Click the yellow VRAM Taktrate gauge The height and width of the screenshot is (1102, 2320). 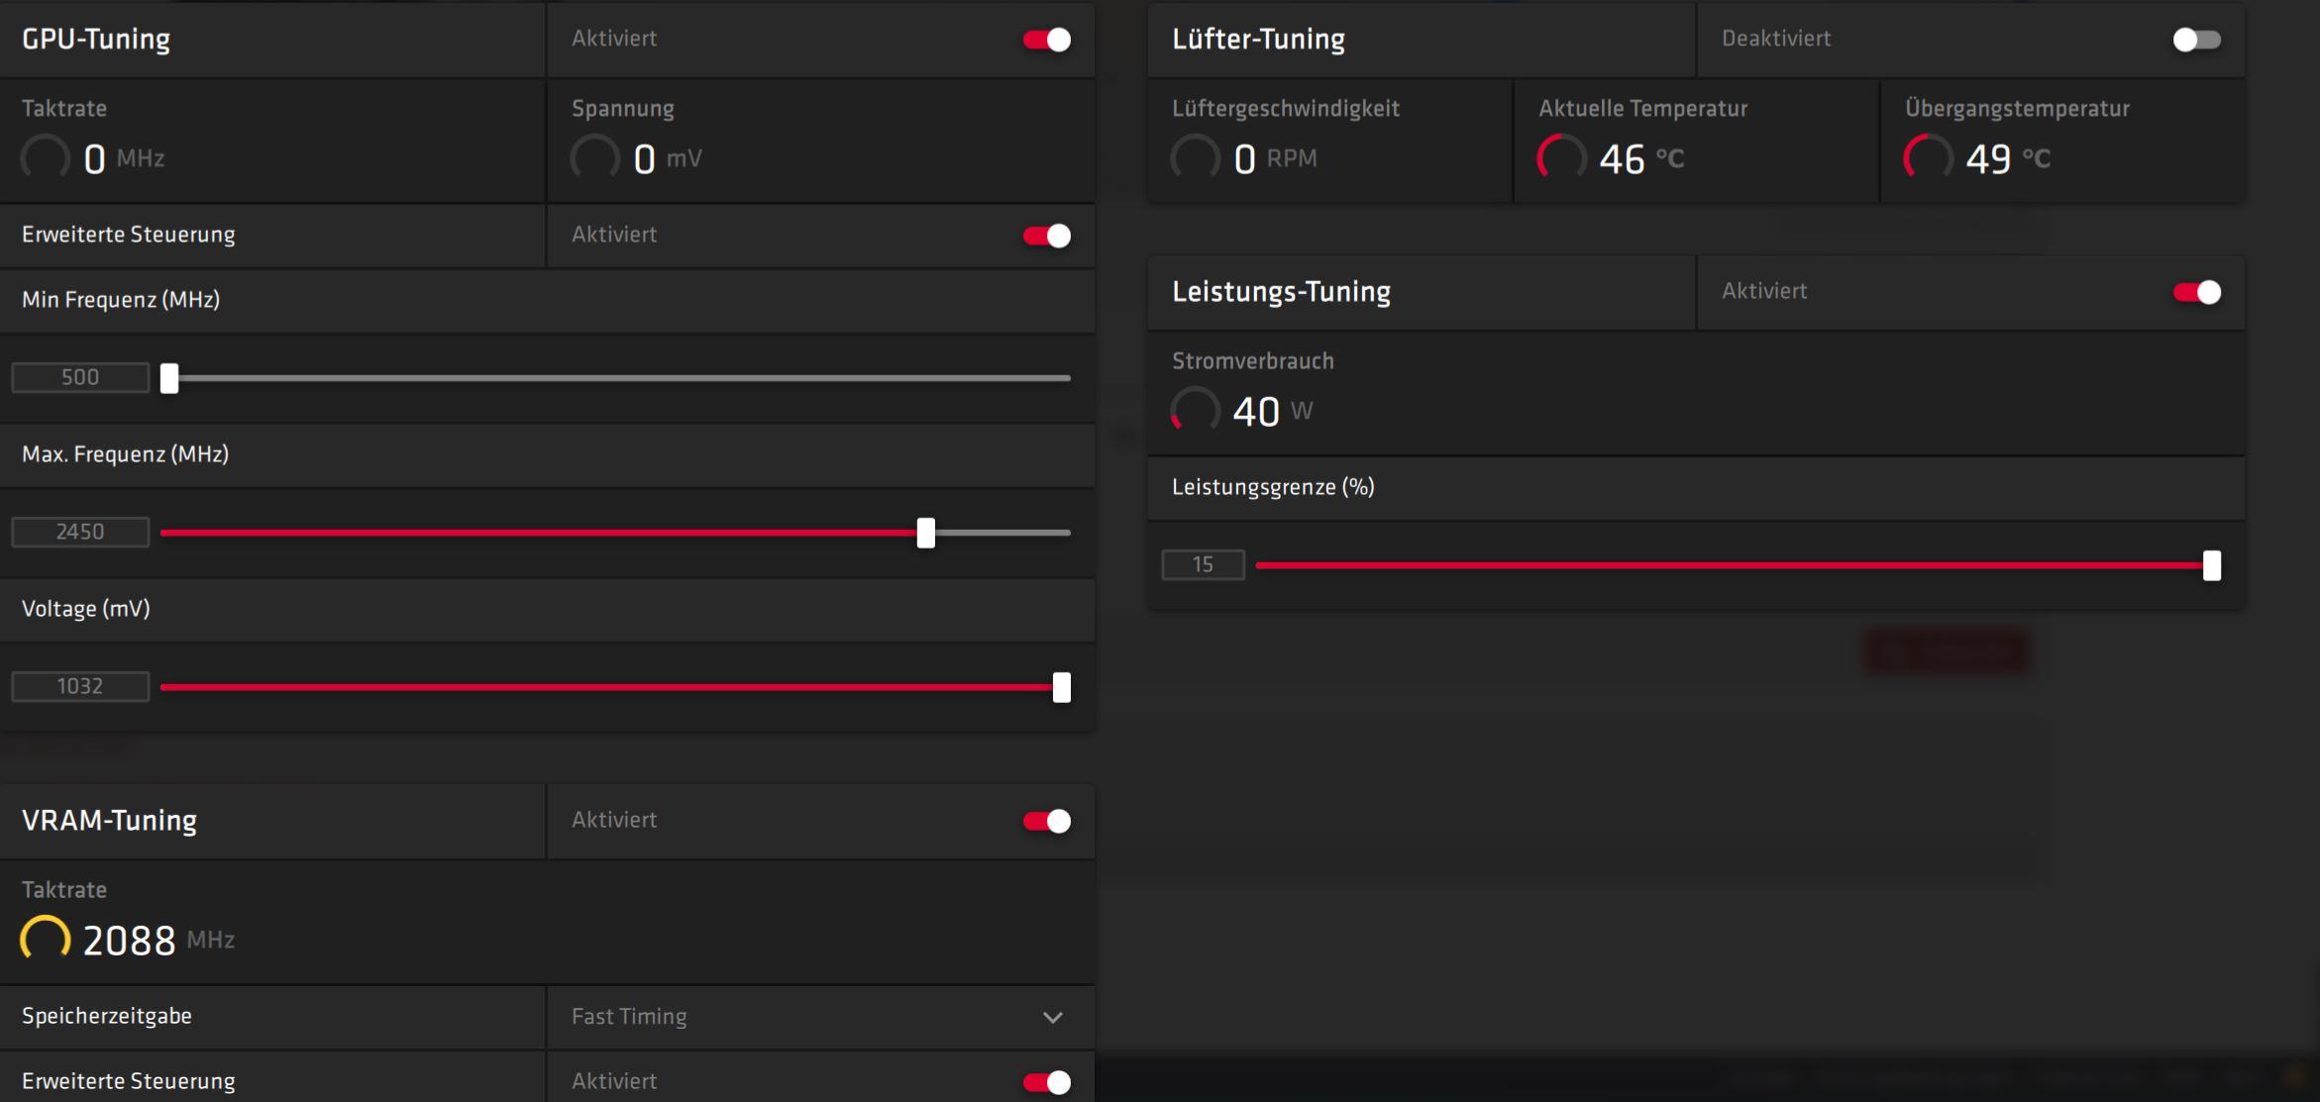coord(46,940)
